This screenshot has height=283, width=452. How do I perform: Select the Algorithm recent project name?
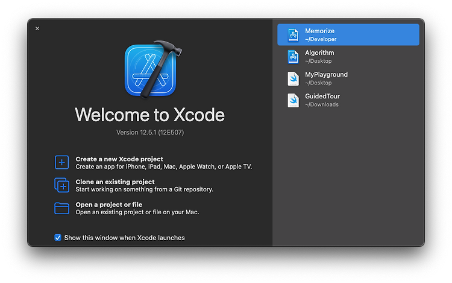pyautogui.click(x=319, y=52)
